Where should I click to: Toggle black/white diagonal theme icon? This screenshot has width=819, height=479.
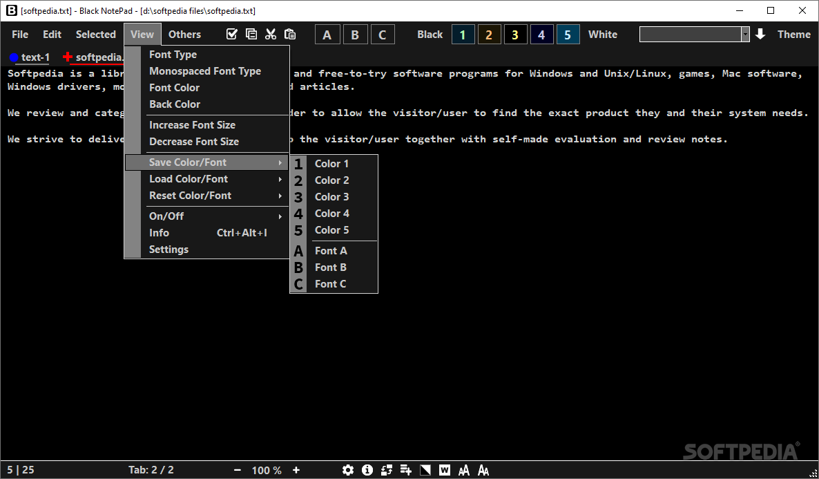point(425,470)
